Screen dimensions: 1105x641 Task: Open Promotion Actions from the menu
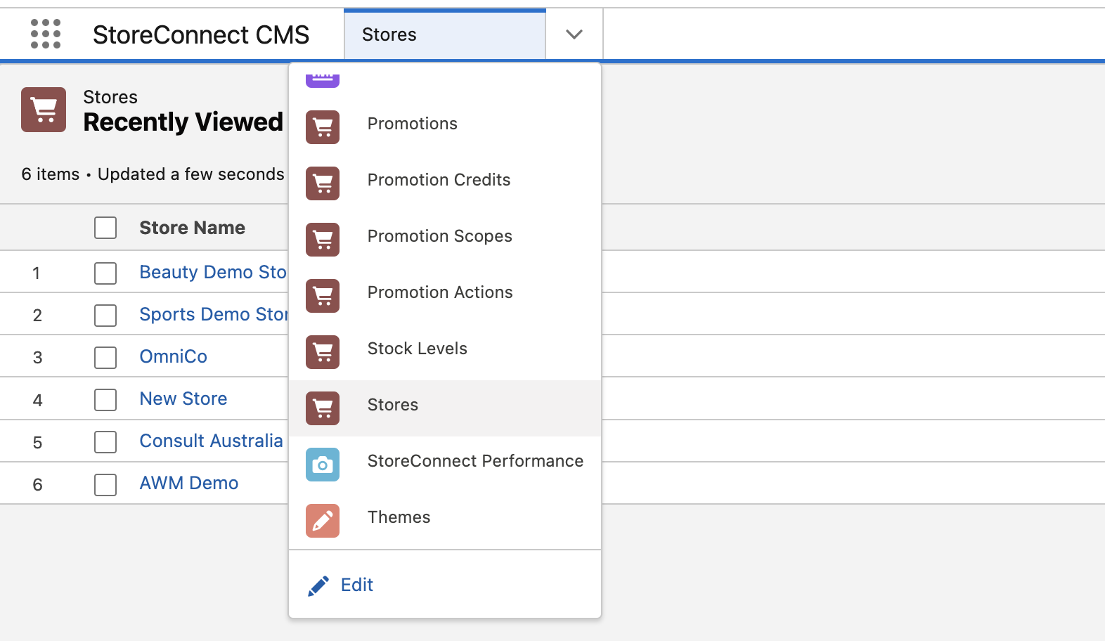(x=445, y=296)
